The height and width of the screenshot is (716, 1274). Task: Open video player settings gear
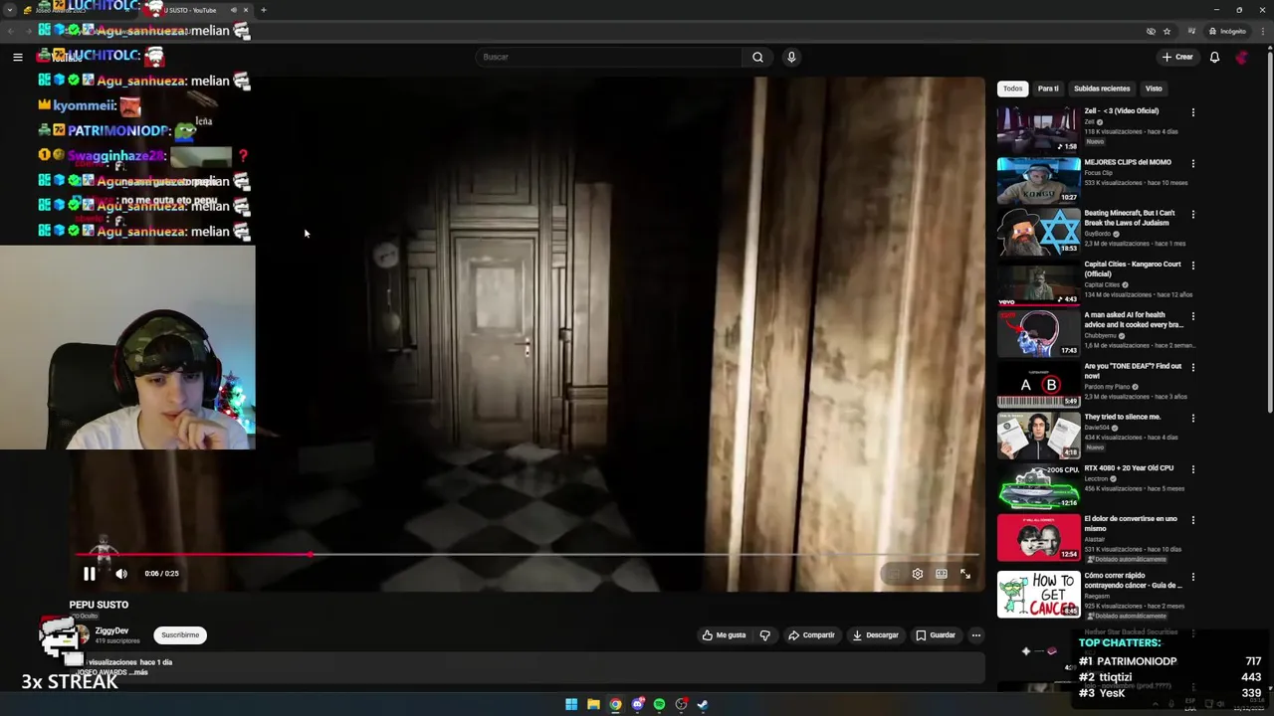tap(918, 574)
